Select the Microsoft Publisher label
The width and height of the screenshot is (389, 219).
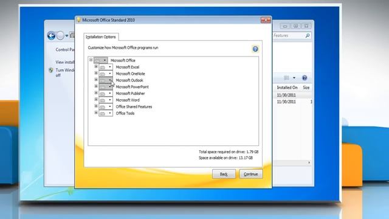click(130, 93)
